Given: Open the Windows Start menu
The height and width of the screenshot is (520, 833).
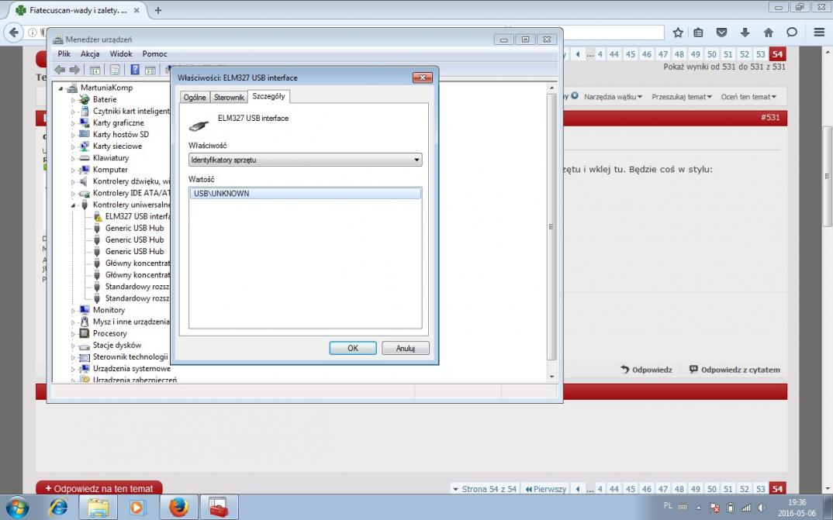Looking at the screenshot, I should [18, 508].
